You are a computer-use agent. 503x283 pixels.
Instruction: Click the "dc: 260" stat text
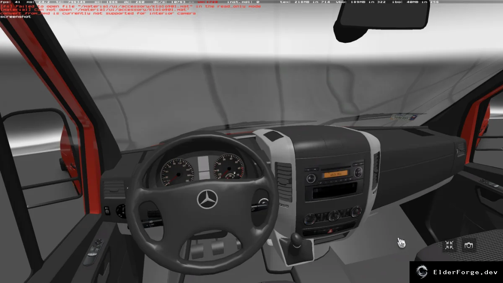134,2
